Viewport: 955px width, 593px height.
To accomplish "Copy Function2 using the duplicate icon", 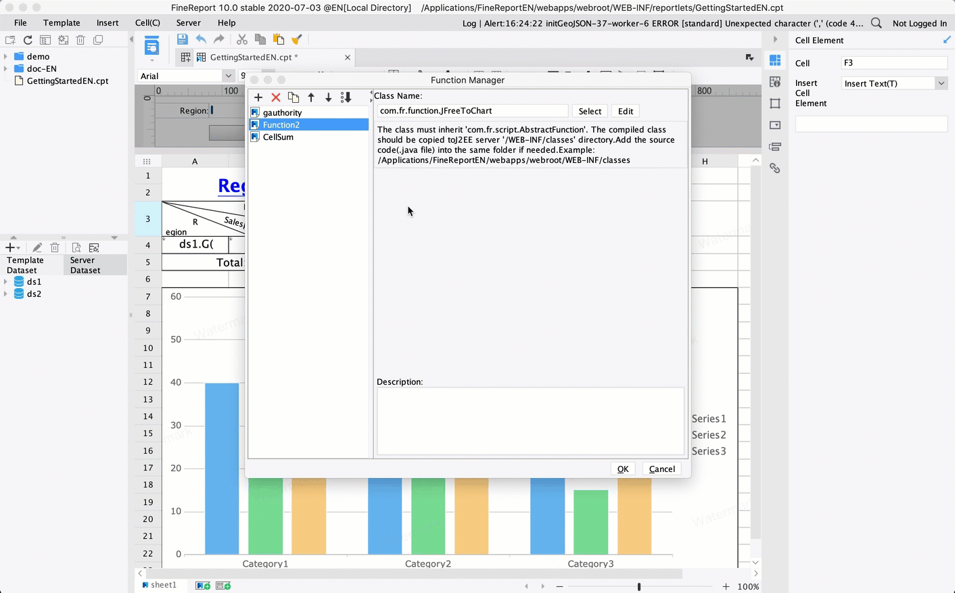I will point(293,97).
